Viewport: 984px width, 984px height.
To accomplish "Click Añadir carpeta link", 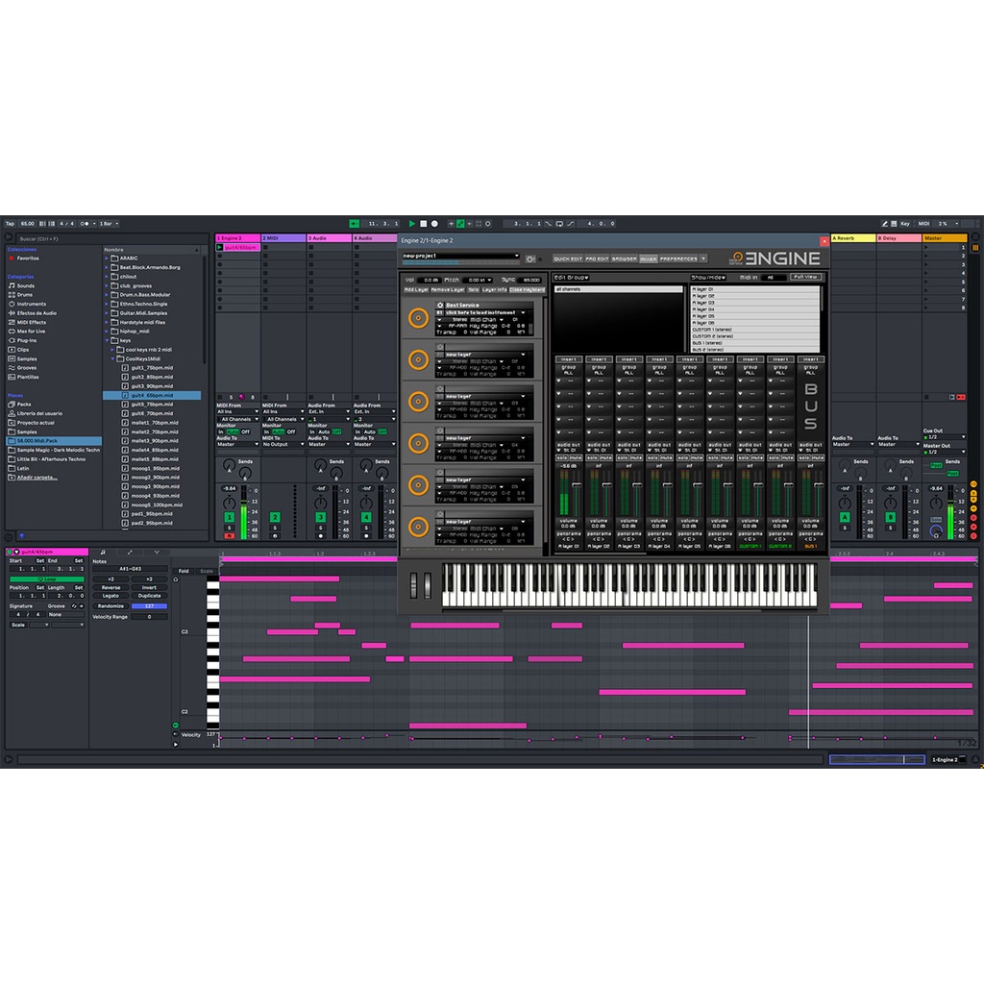I will tap(37, 478).
